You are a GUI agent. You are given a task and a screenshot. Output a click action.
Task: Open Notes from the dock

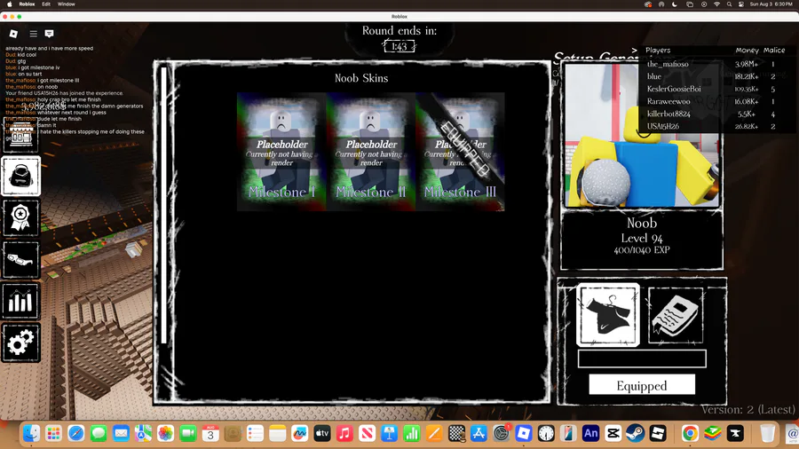tap(277, 433)
